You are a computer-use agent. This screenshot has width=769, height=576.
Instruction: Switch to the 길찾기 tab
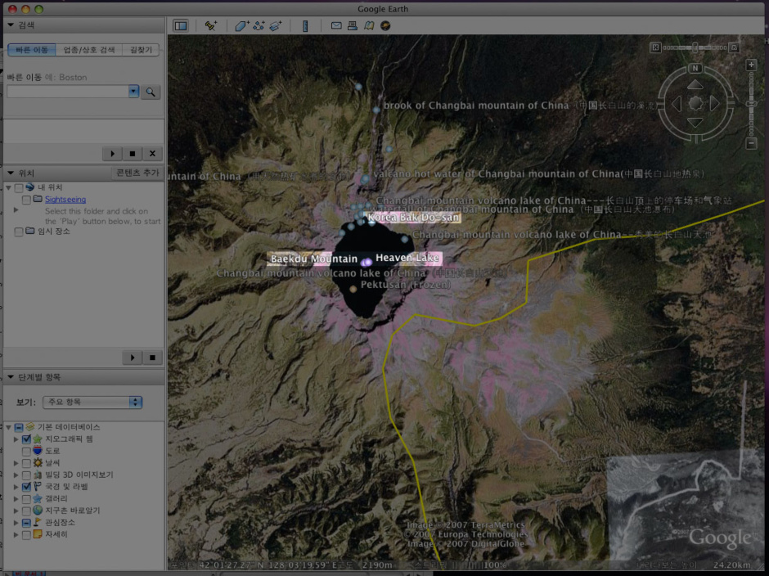click(141, 50)
